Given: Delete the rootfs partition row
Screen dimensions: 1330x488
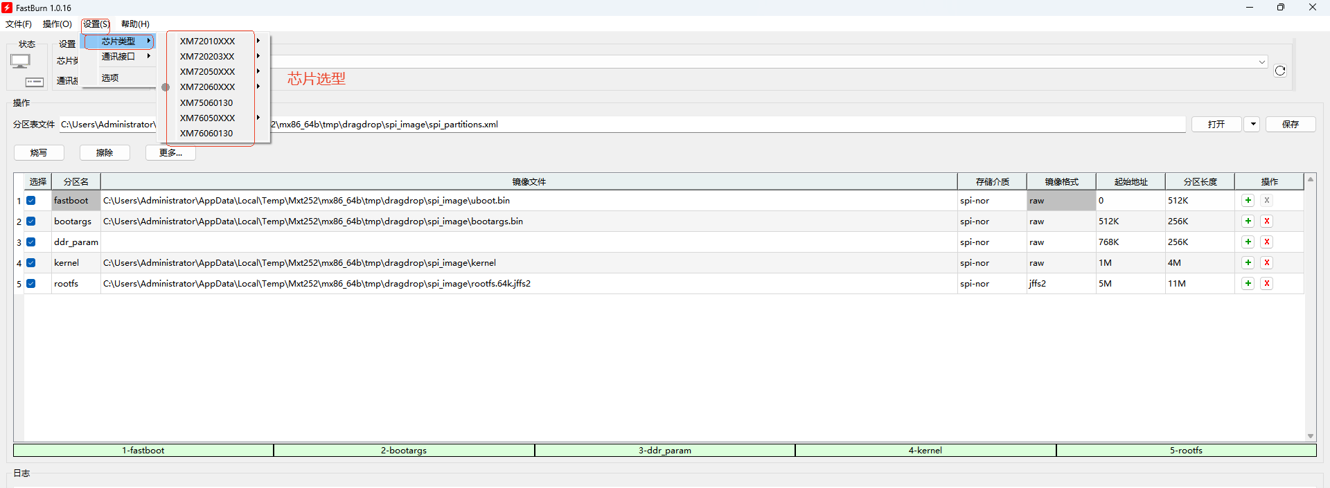Looking at the screenshot, I should click(x=1267, y=284).
